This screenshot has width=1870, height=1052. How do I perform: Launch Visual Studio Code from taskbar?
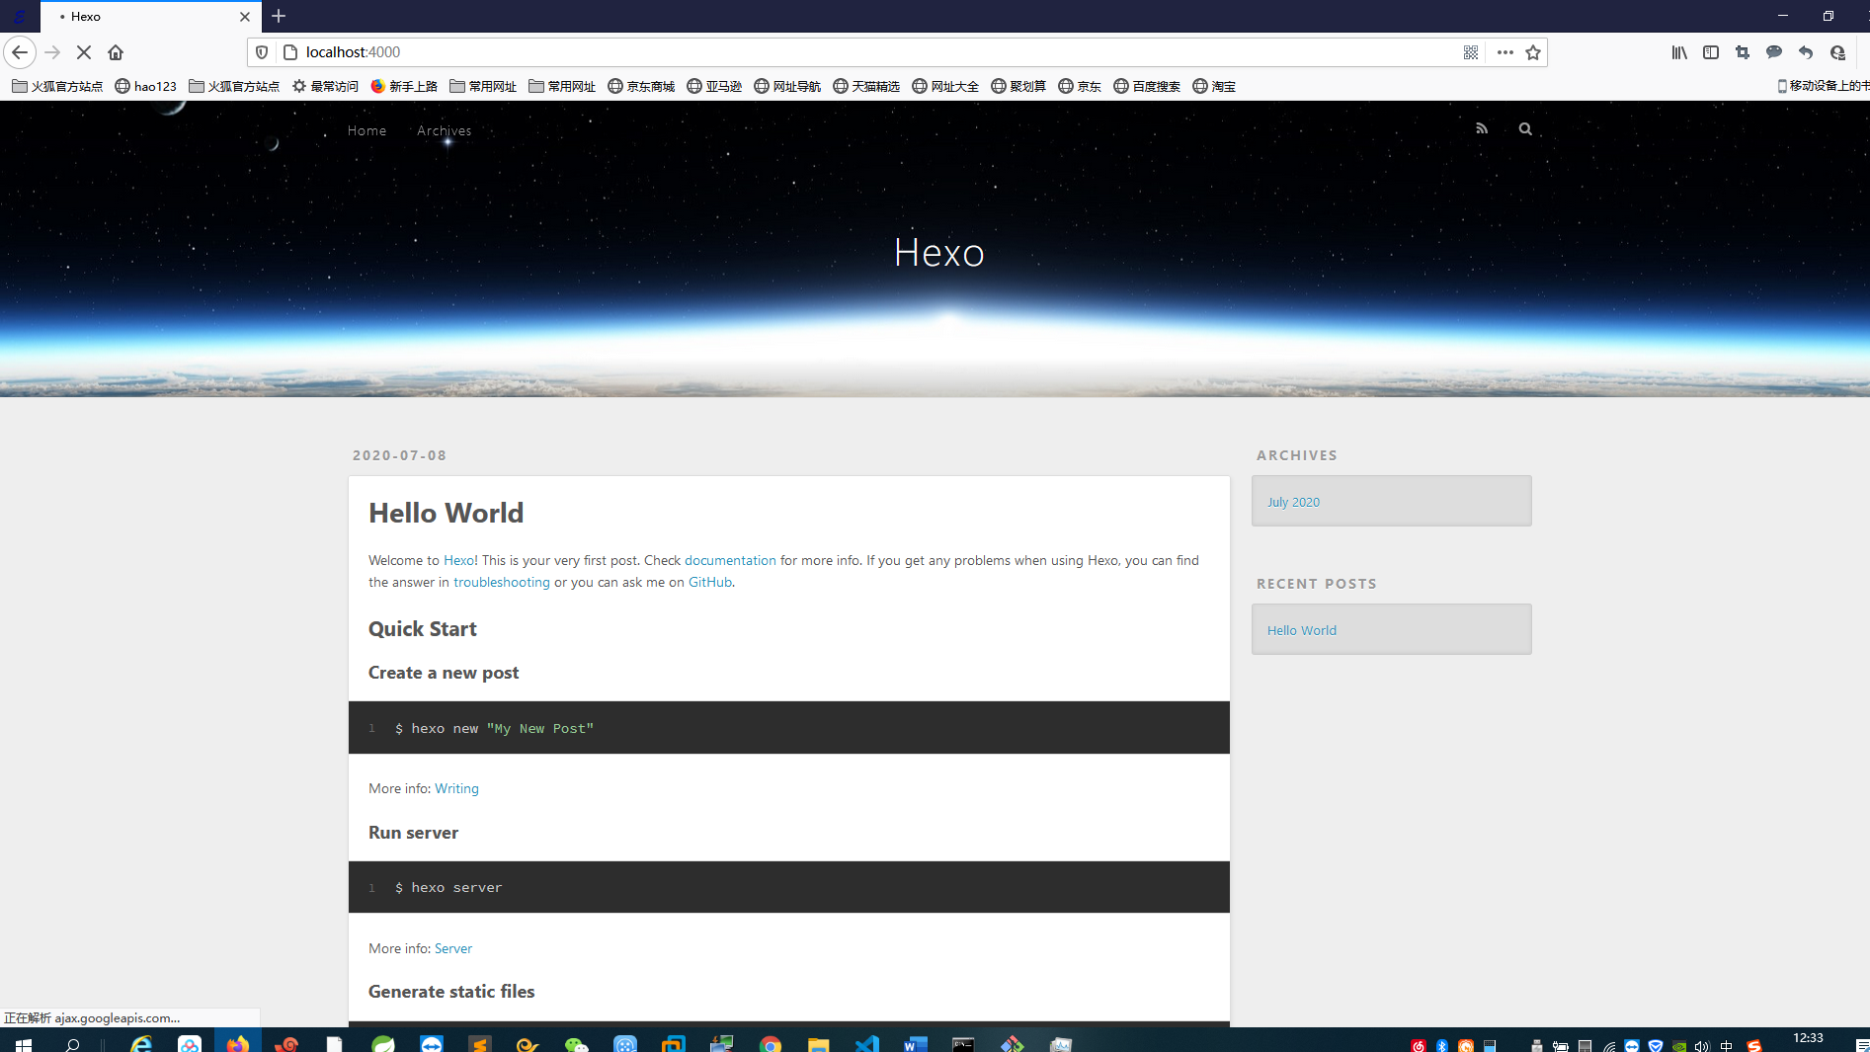866,1044
